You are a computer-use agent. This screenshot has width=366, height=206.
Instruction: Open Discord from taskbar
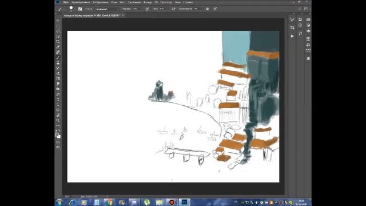coord(134,202)
